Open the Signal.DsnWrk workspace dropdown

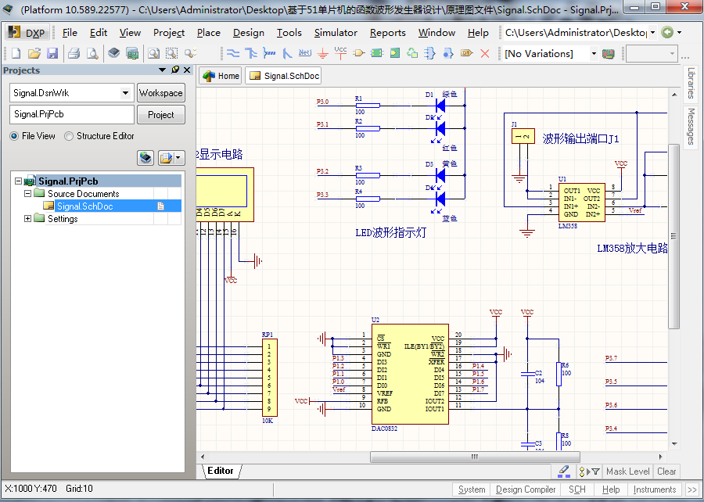pos(126,93)
